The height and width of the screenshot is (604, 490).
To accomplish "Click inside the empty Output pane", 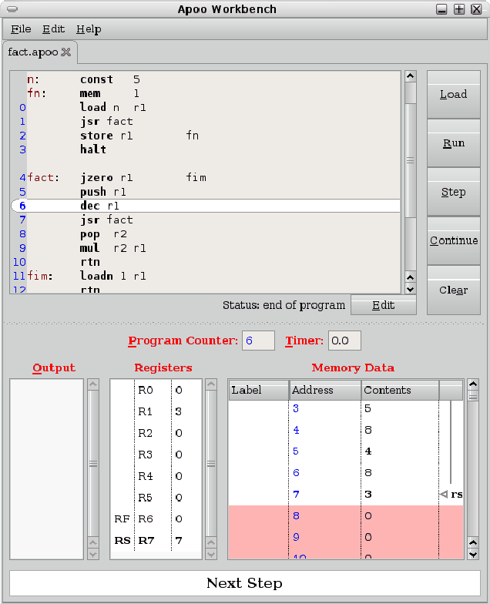I will tap(46, 469).
